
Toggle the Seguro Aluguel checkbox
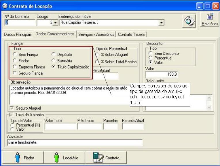(12, 108)
